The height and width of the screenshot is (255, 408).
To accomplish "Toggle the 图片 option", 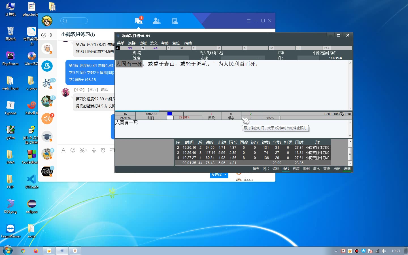I will click(266, 169).
